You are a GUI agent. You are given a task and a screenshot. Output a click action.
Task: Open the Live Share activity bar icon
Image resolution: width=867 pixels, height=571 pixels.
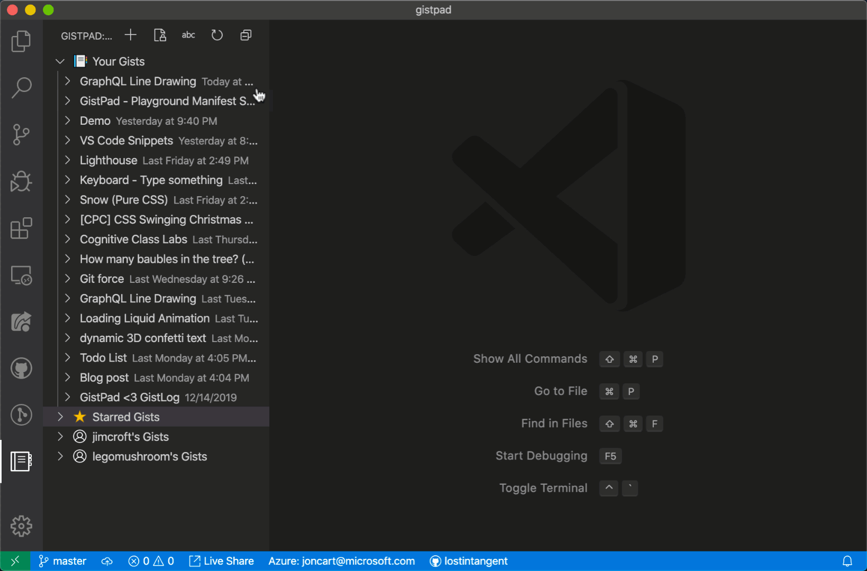tap(21, 321)
